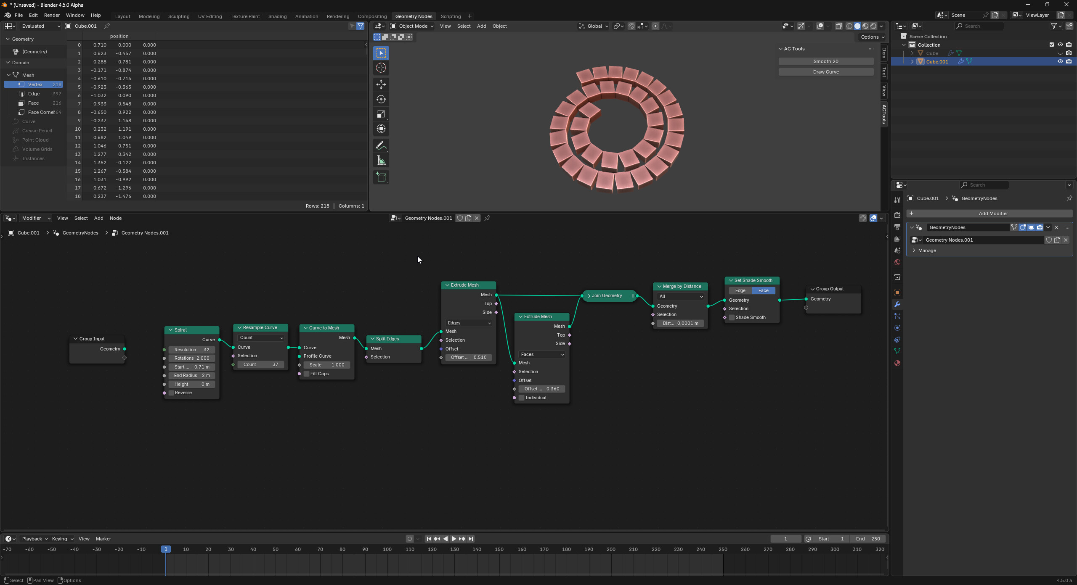This screenshot has width=1077, height=585.
Task: Expand the Manage panel in modifier
Action: coord(927,250)
